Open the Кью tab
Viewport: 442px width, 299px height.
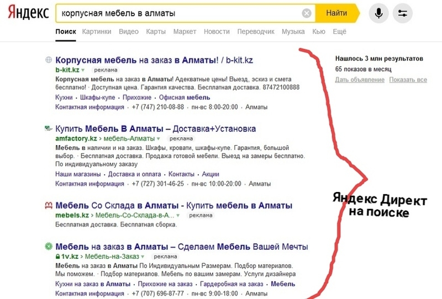click(319, 31)
